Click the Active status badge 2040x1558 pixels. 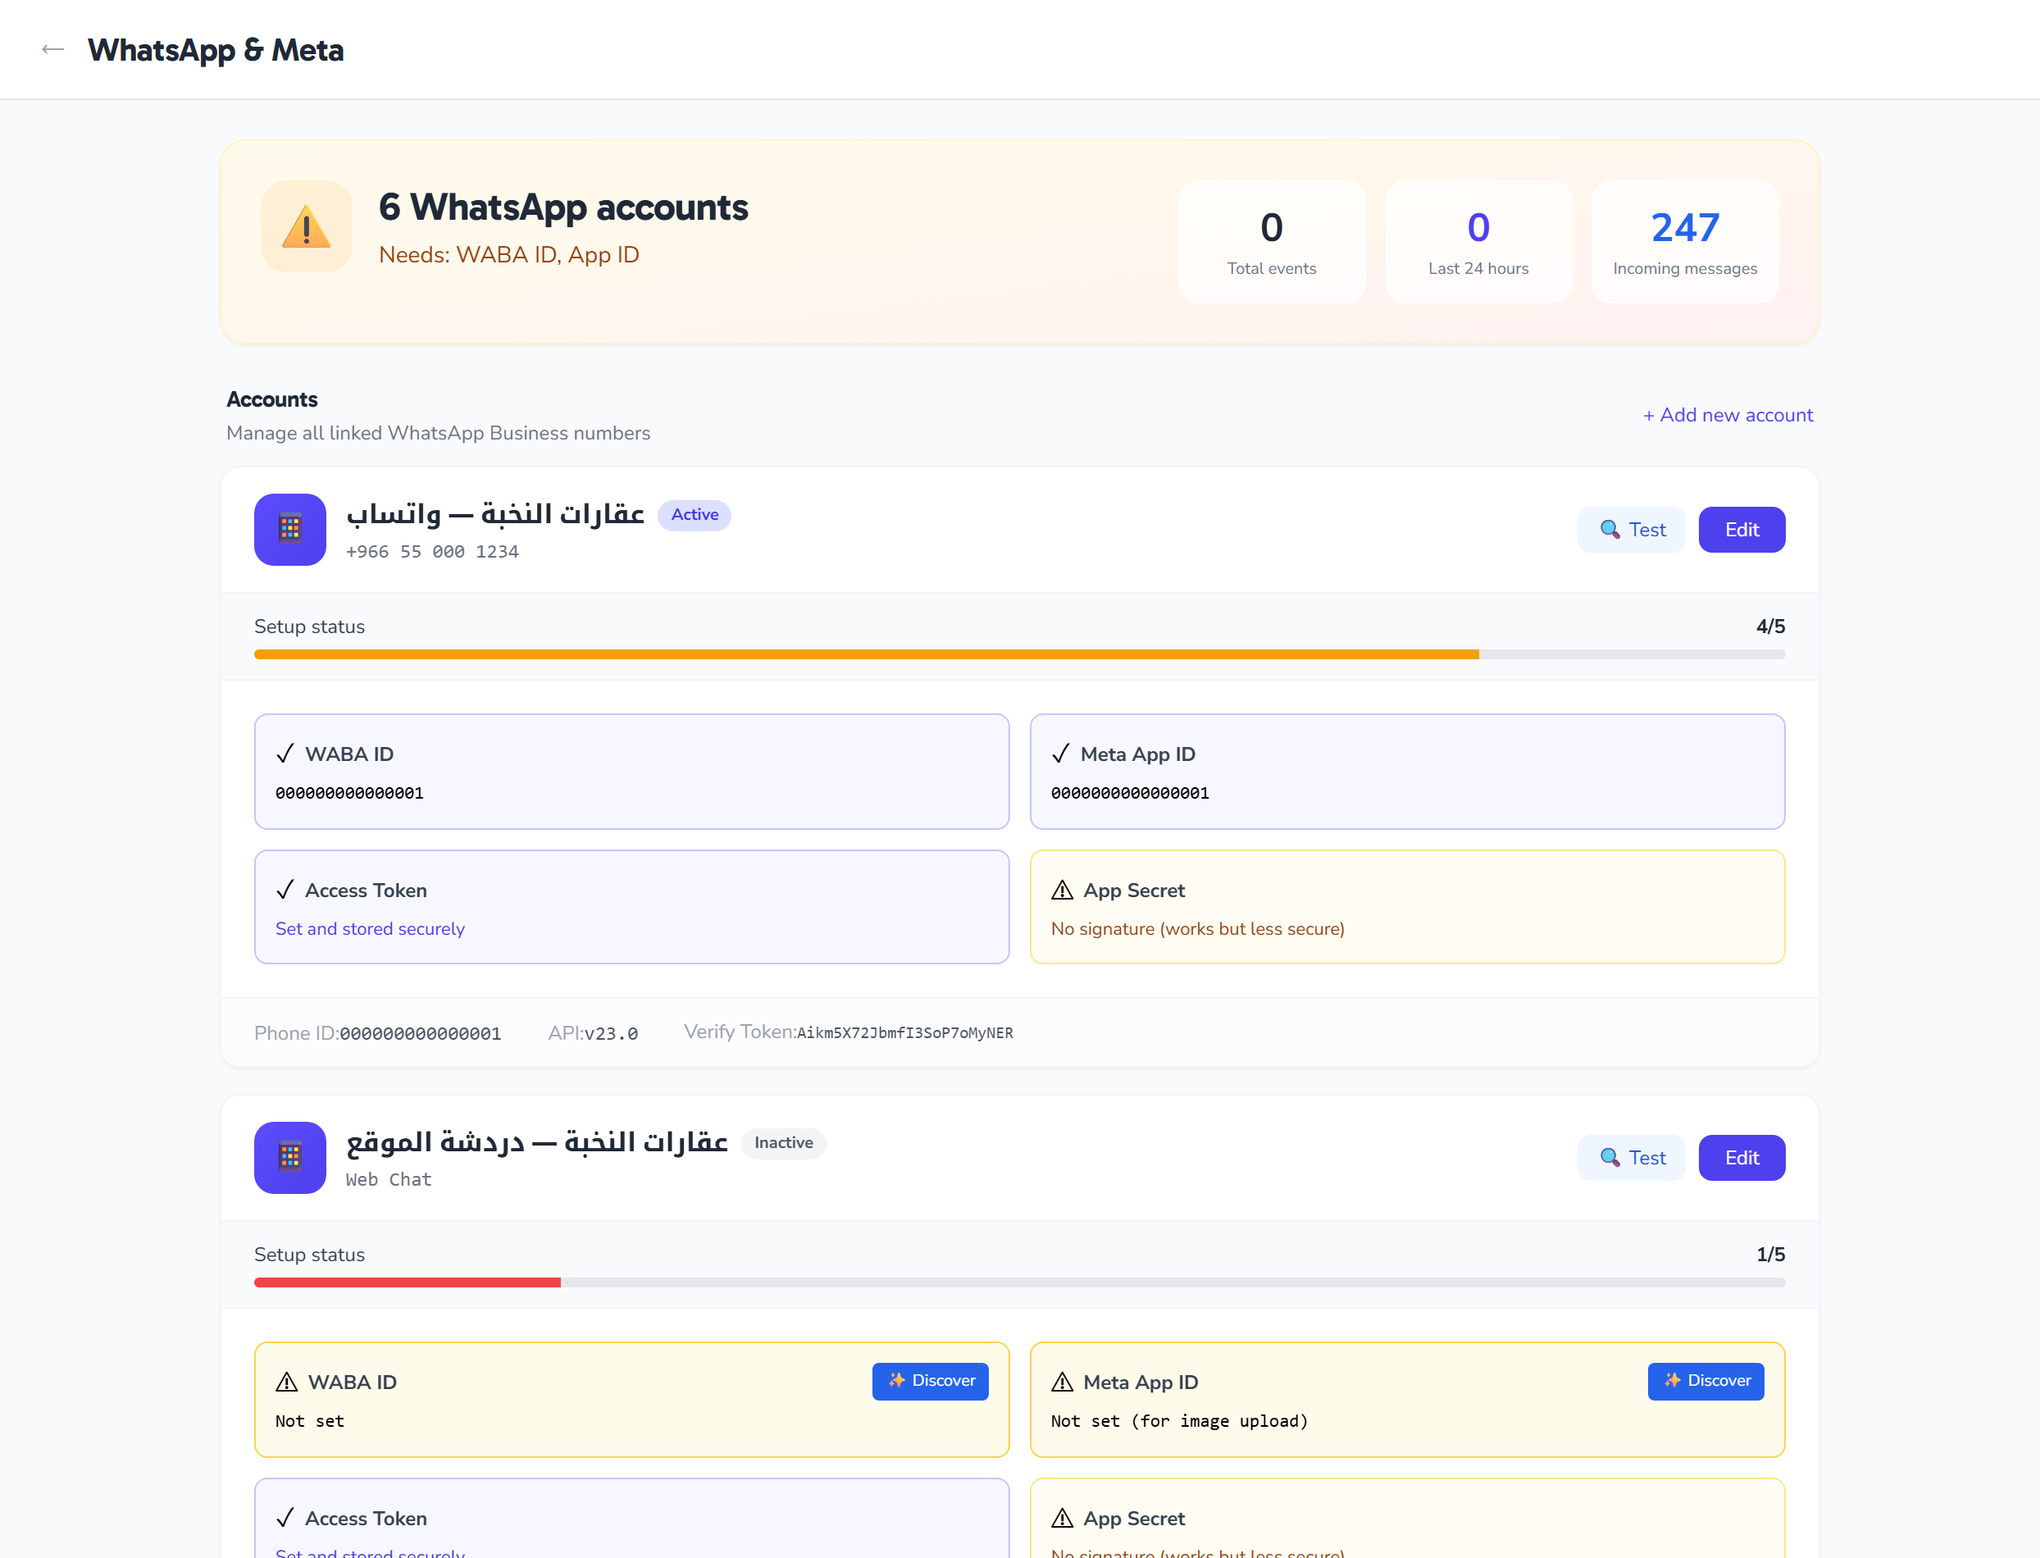(694, 515)
